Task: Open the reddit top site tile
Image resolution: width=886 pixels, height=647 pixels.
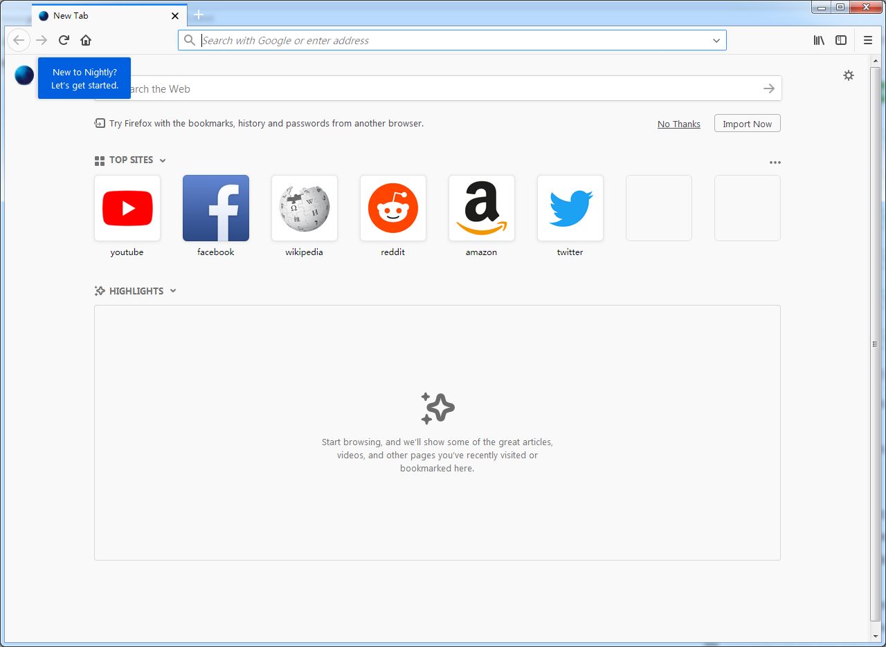Action: coord(393,208)
